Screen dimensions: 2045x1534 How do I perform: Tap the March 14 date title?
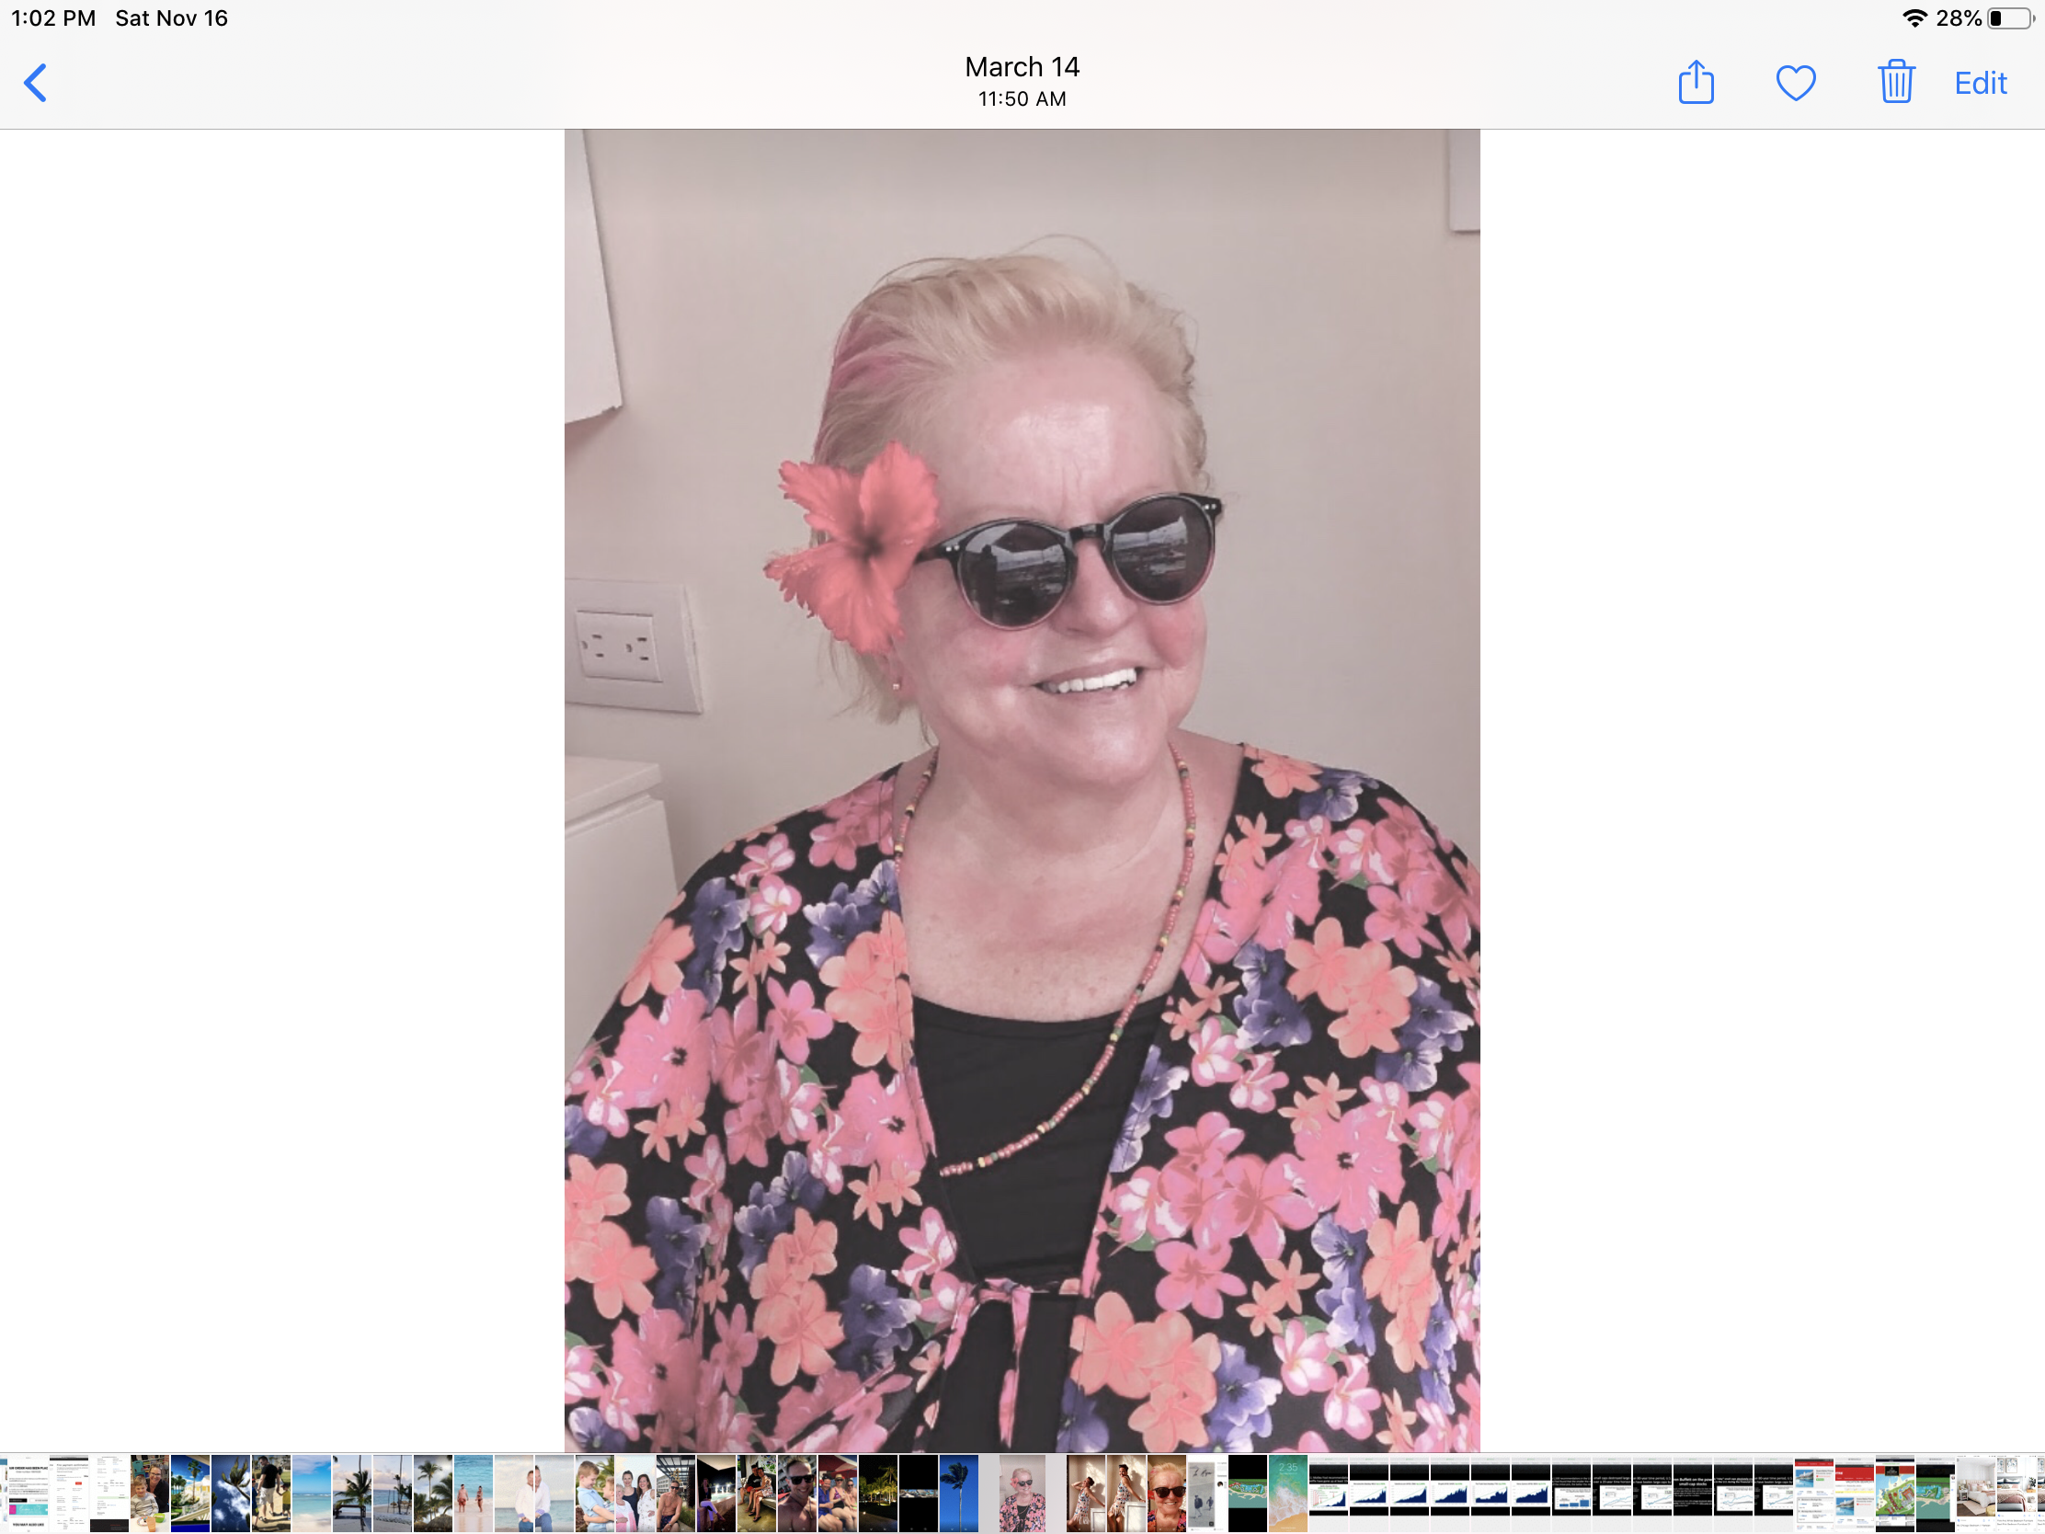(x=1022, y=67)
